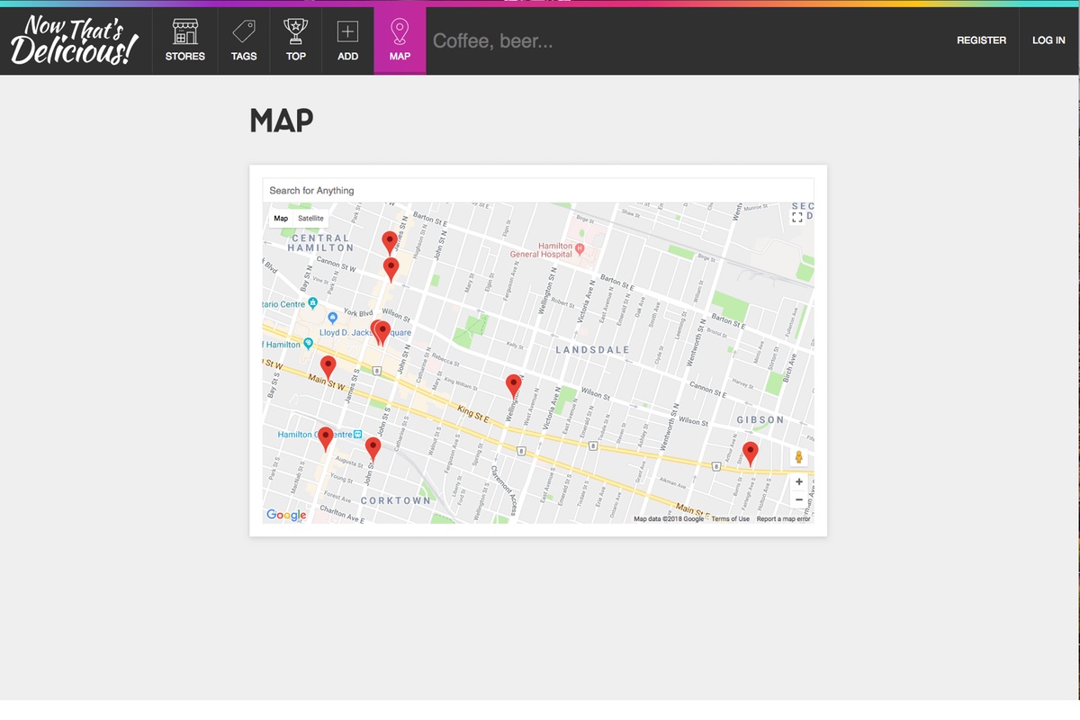Screen dimensions: 1080x720
Task: Select the Map pin navigation icon
Action: (400, 32)
